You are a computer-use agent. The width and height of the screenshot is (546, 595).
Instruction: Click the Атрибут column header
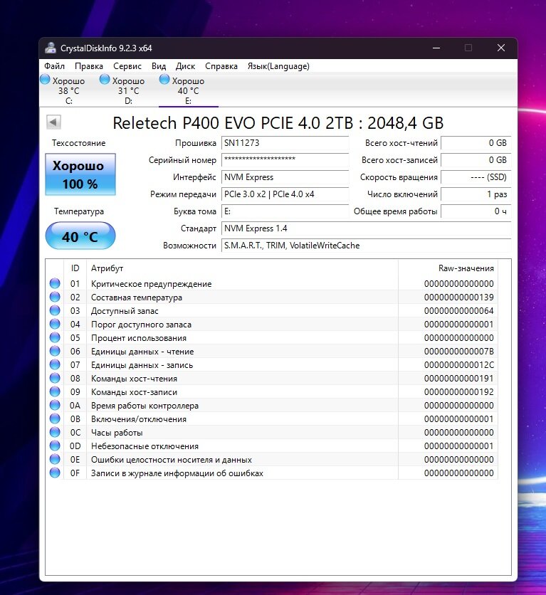point(243,268)
